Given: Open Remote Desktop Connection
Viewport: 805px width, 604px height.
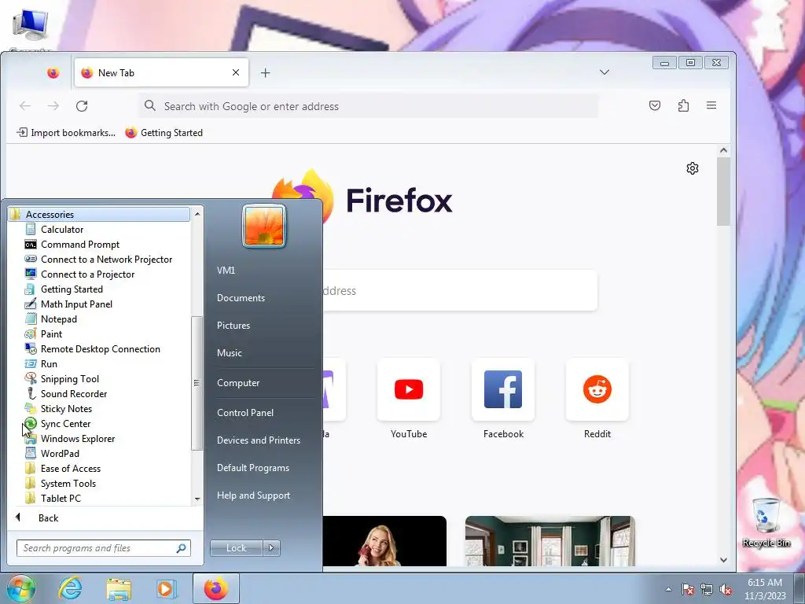Looking at the screenshot, I should click(100, 348).
